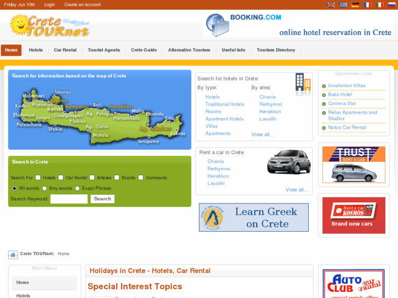Screen dimensions: 398x298
Task: Select the Exact Phrase radio option
Action: [77, 188]
